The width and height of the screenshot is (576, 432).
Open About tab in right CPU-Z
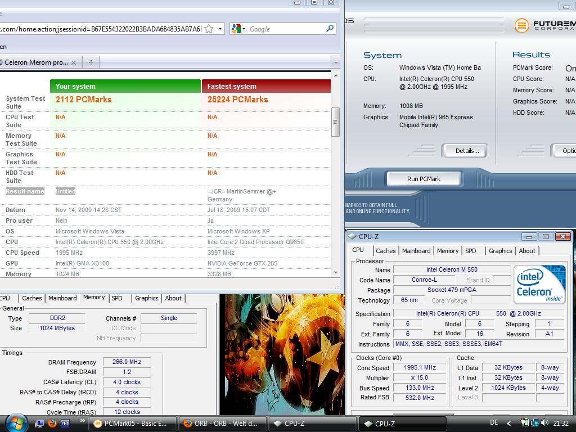[527, 251]
